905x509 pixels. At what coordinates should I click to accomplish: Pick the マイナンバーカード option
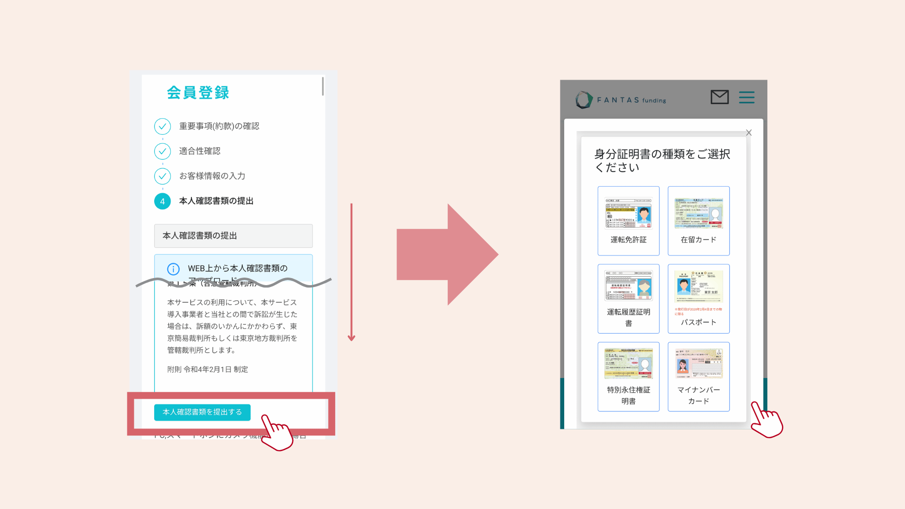(x=699, y=377)
